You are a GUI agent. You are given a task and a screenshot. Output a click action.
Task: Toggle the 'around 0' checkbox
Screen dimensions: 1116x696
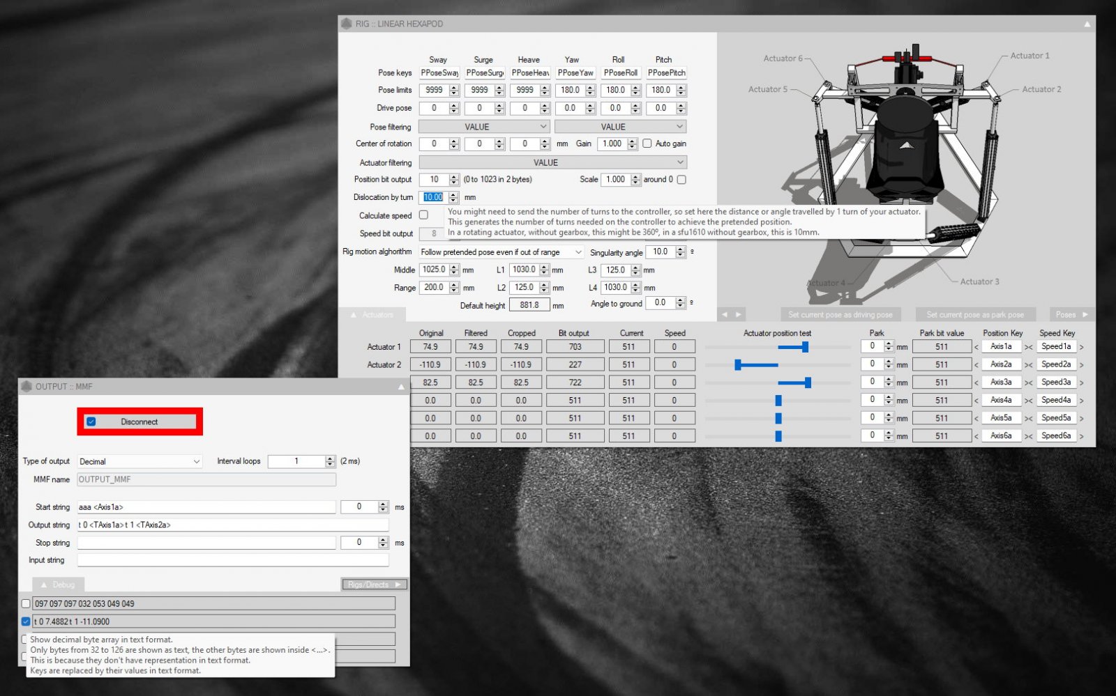point(681,180)
